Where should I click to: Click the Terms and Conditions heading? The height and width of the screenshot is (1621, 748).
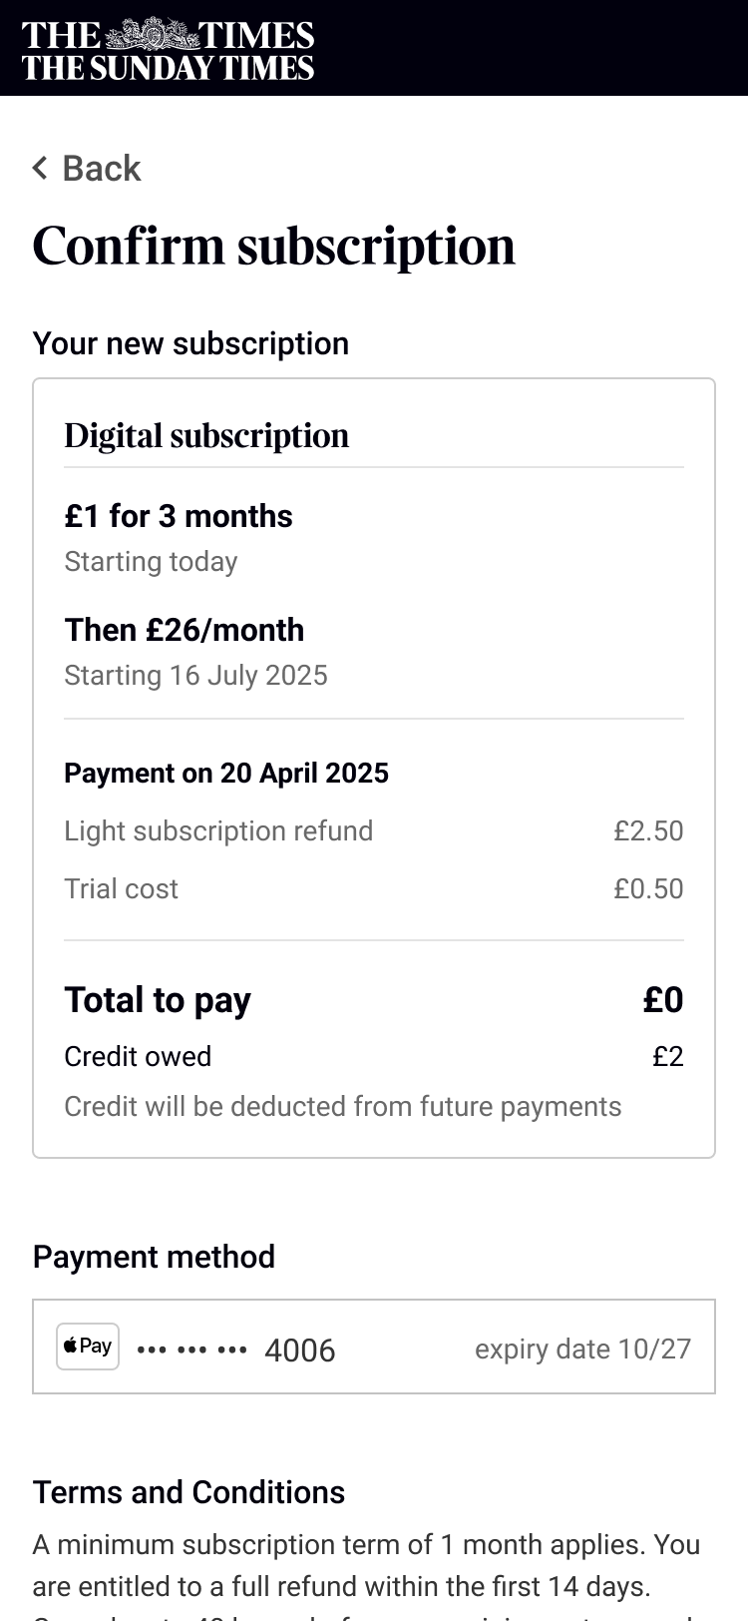[188, 1492]
